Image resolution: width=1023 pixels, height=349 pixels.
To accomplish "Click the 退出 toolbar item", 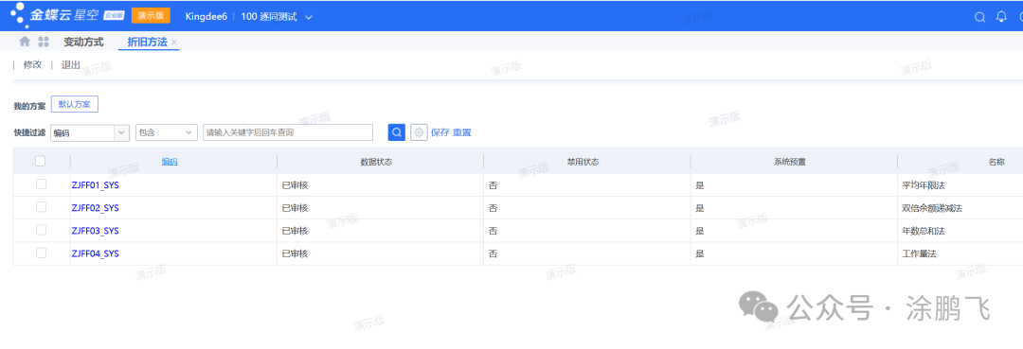I will pos(71,64).
